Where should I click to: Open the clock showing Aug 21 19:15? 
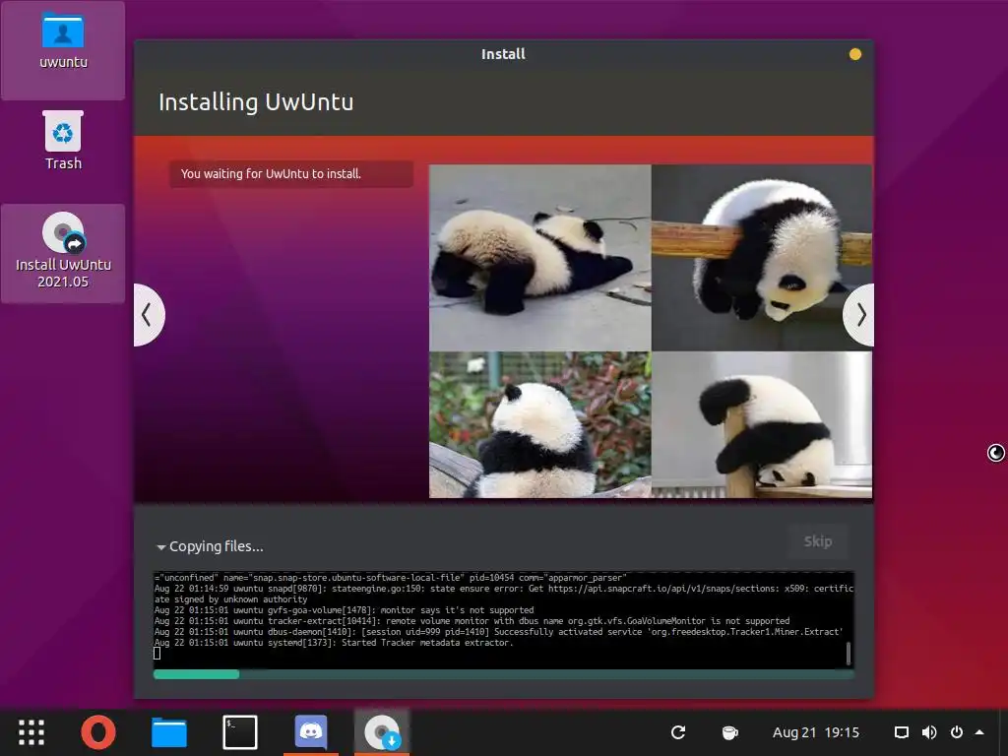[816, 732]
